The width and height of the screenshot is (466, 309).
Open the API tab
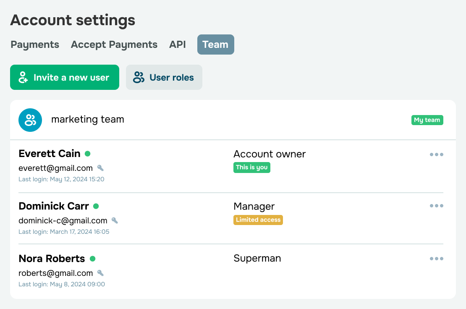pos(178,45)
